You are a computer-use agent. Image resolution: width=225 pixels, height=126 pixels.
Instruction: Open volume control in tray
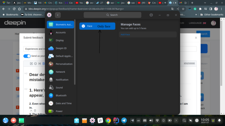(x=151, y=120)
